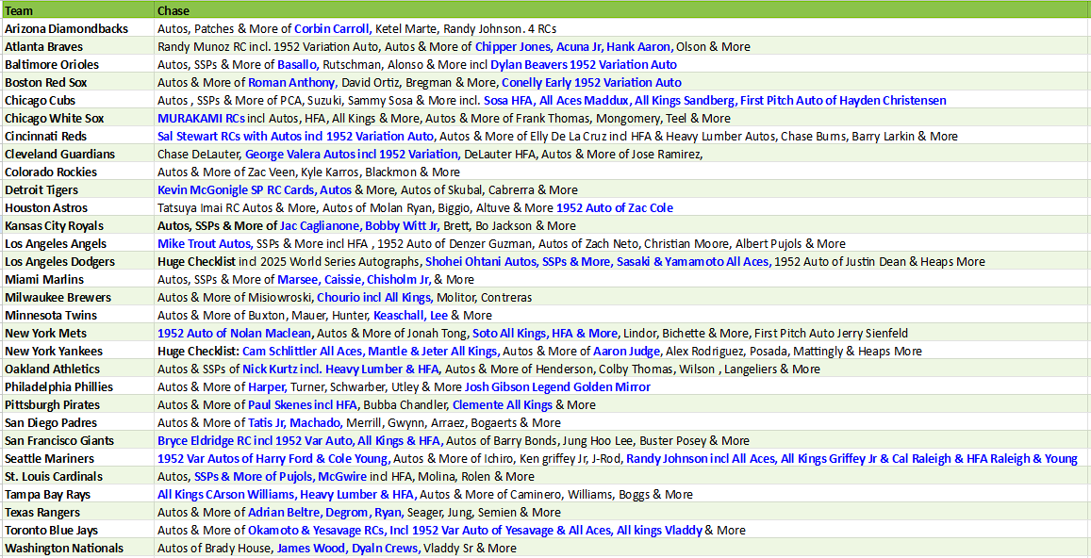This screenshot has height=558, width=1091.
Task: Select the Mike Trout Autos chase cell
Action: click(x=622, y=243)
